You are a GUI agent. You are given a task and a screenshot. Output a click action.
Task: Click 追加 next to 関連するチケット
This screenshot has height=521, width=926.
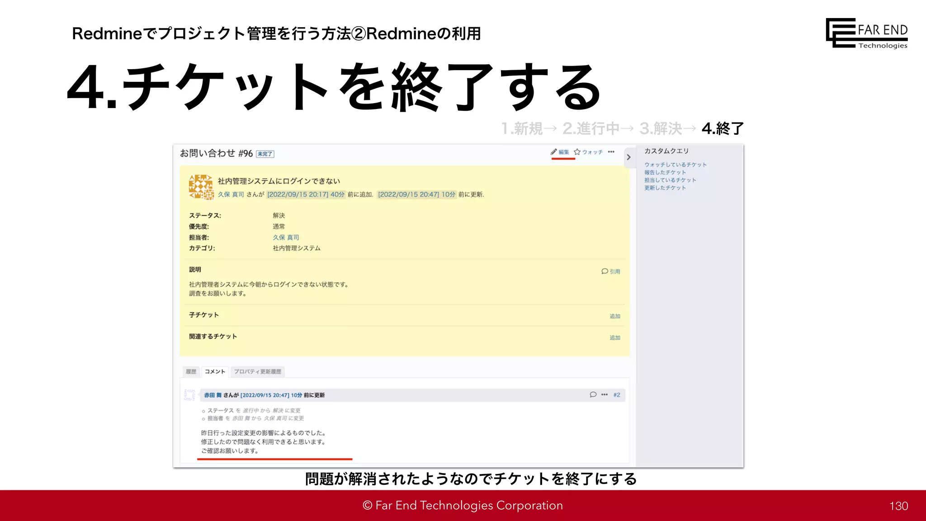point(615,338)
